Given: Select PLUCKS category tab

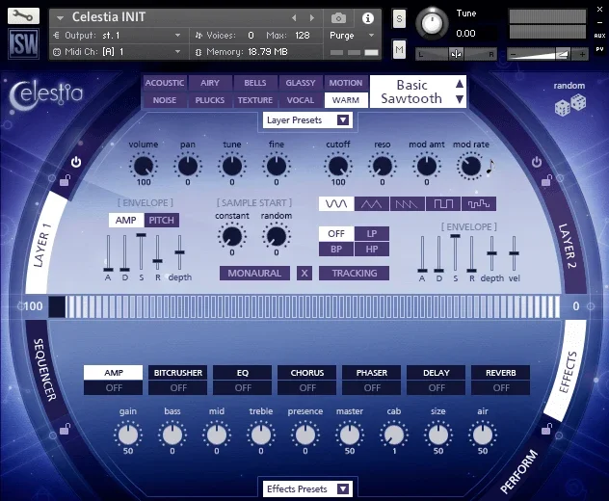Looking at the screenshot, I should point(210,100).
